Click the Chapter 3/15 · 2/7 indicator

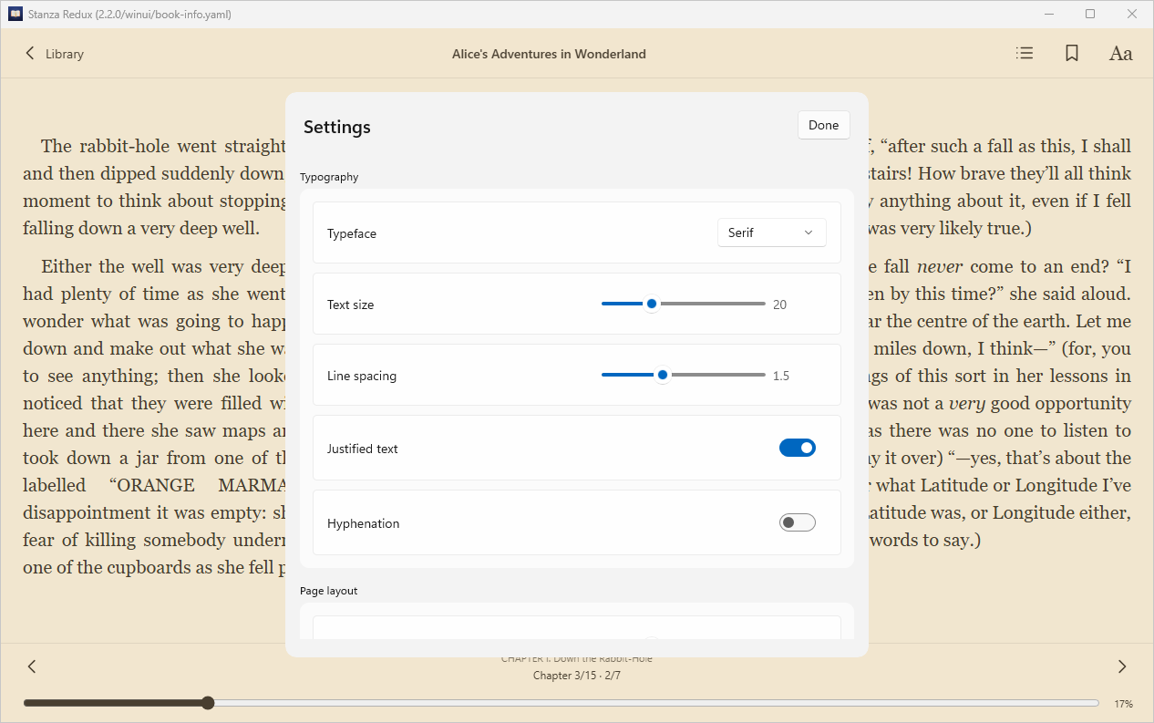click(x=577, y=676)
